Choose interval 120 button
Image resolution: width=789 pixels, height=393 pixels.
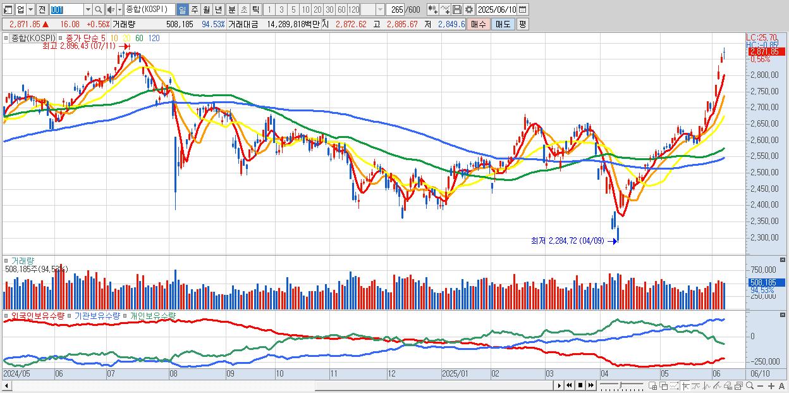(x=354, y=9)
